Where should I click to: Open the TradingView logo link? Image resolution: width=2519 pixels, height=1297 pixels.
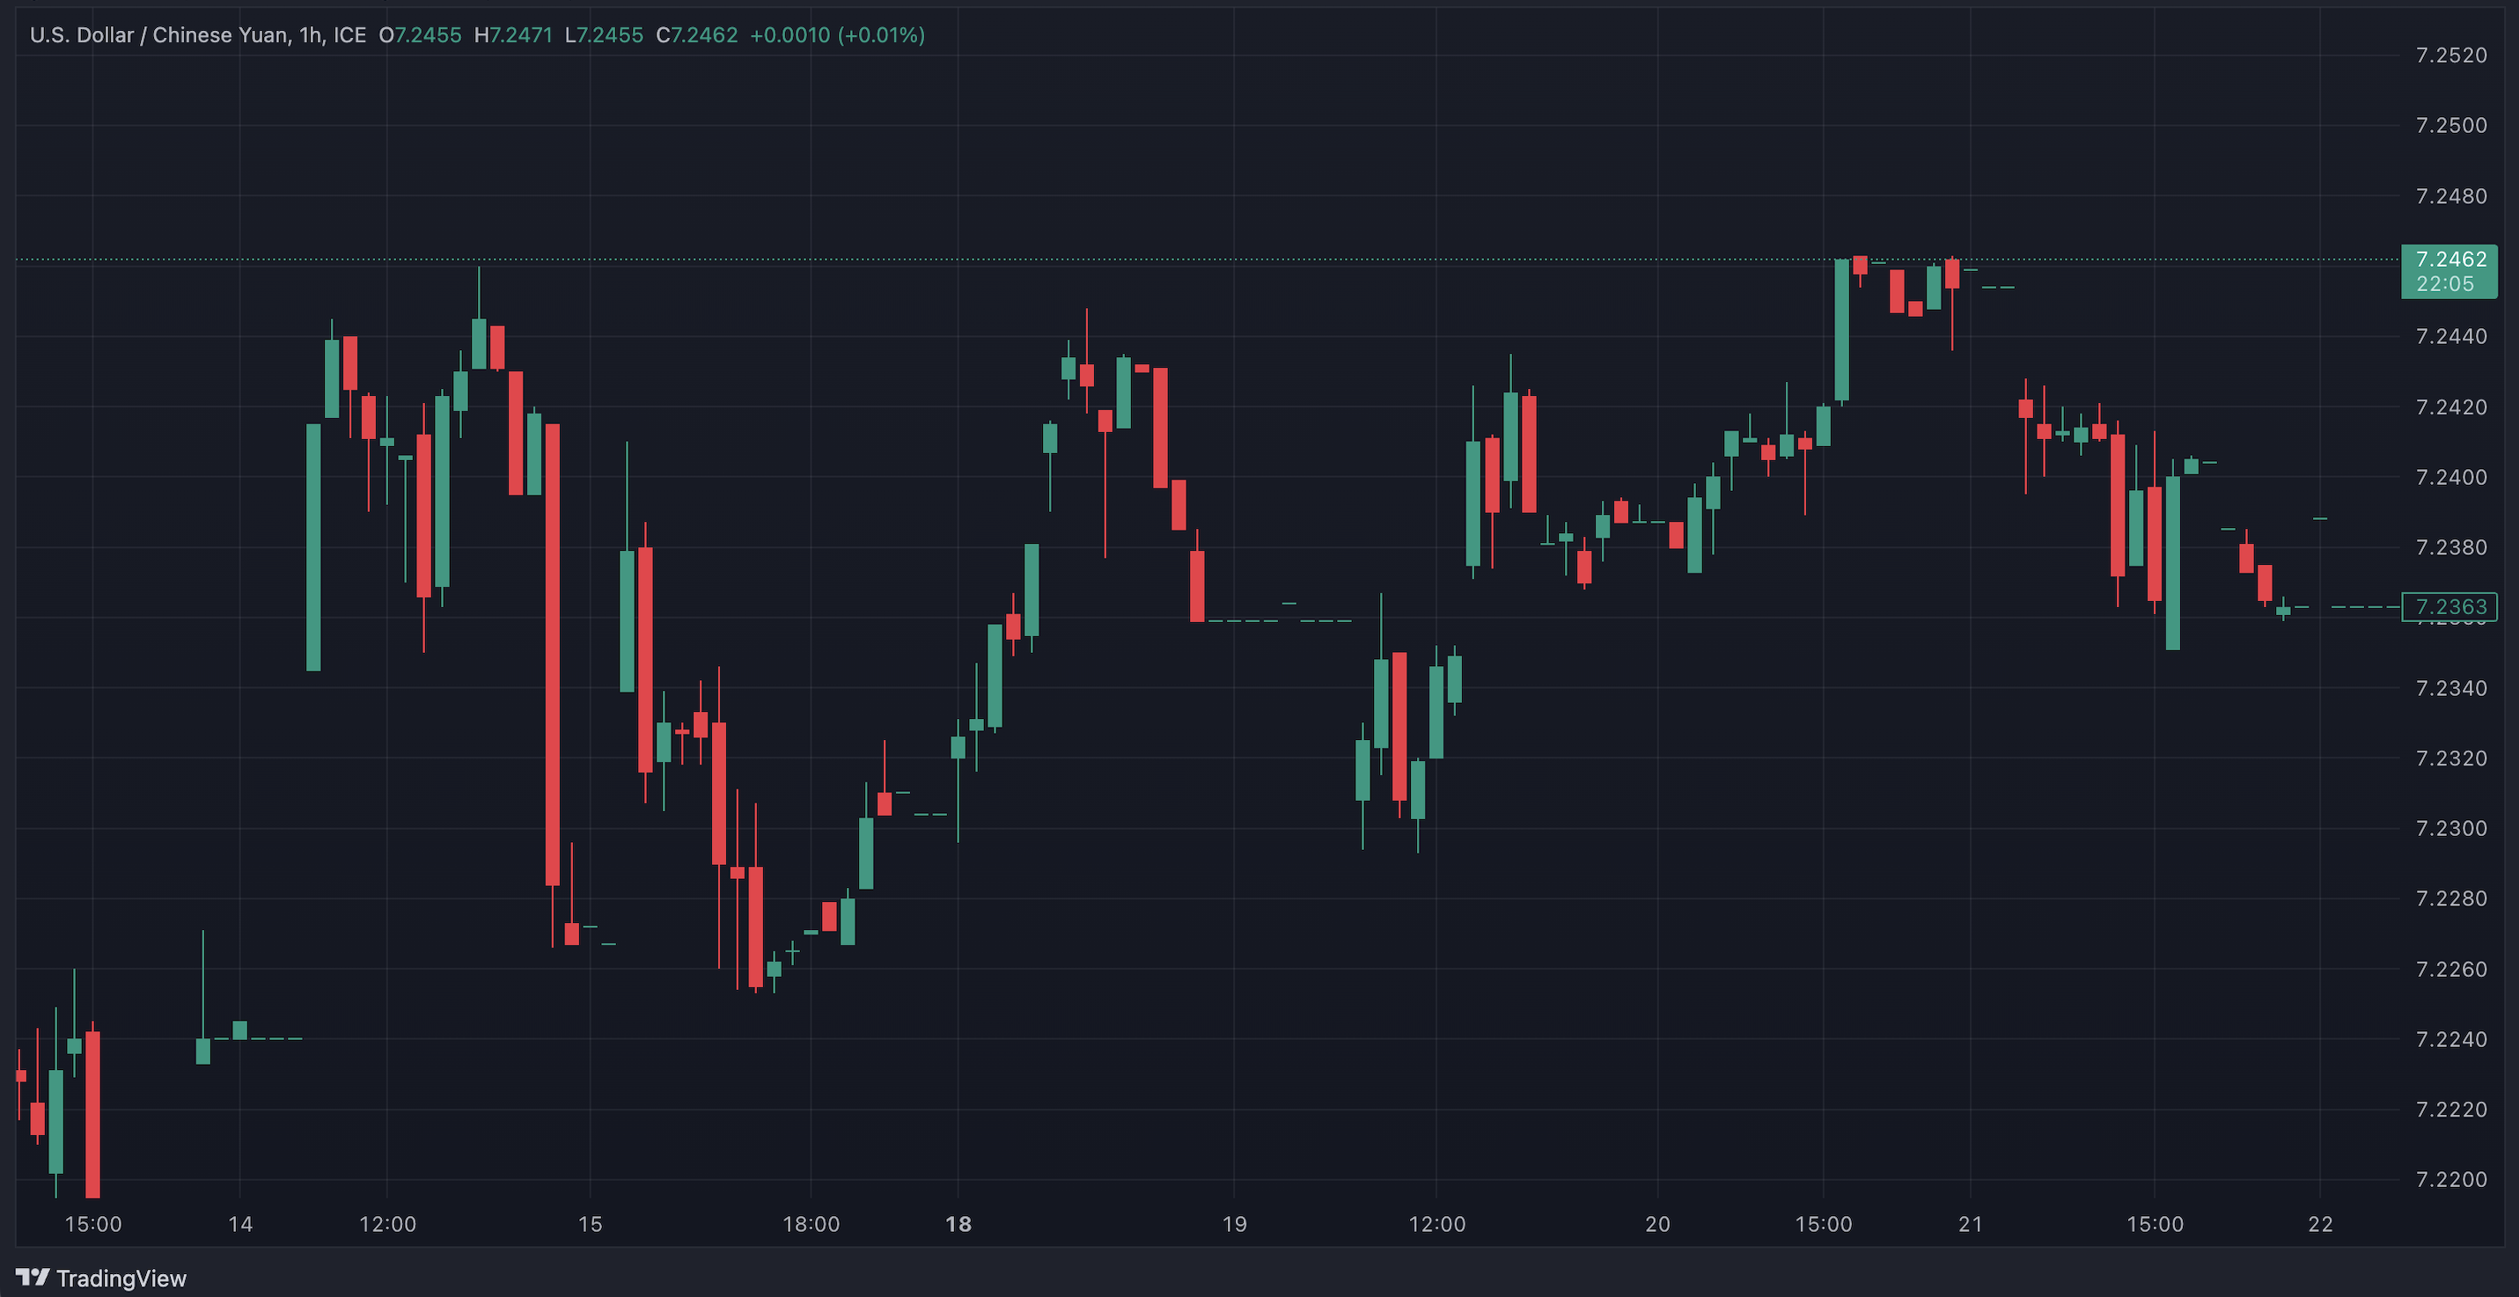coord(102,1278)
